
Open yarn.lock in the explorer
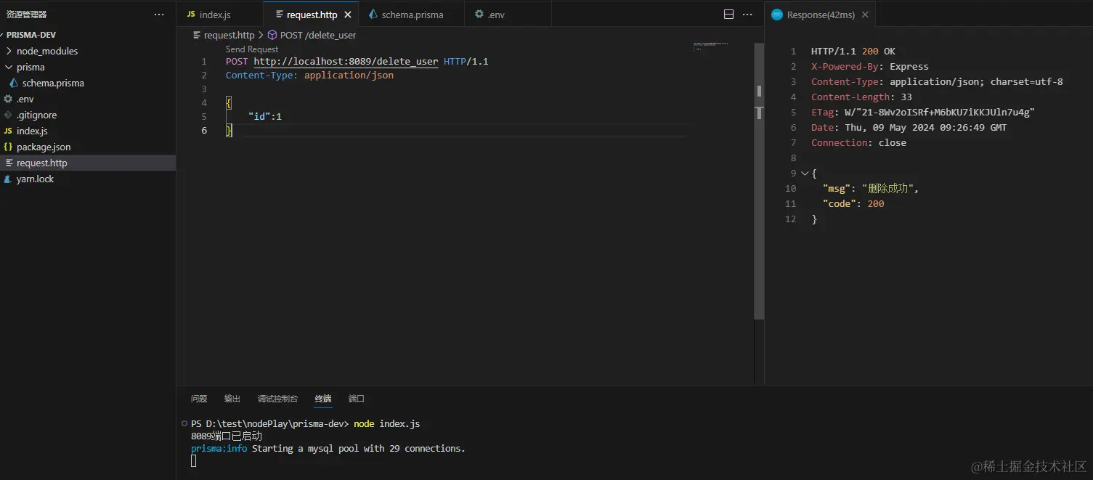(35, 179)
